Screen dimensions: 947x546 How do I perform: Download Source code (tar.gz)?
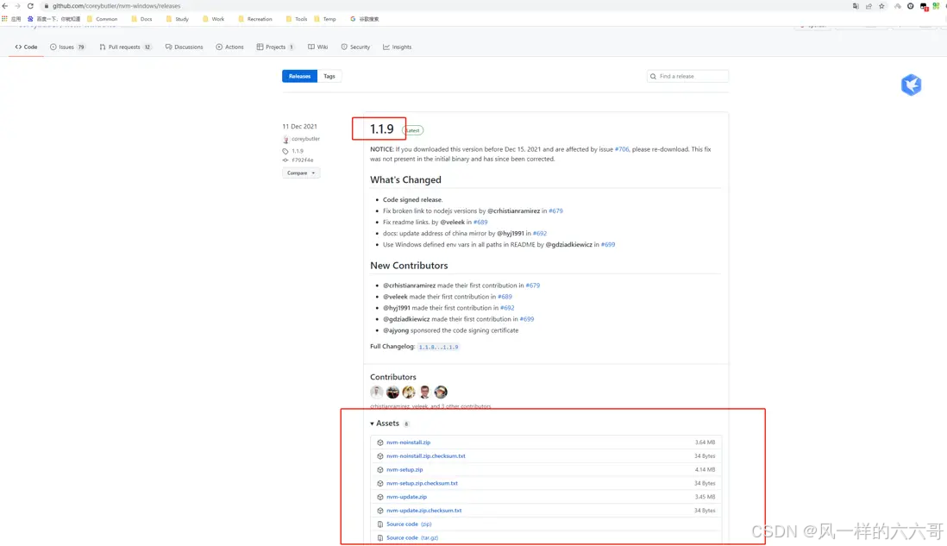(x=412, y=537)
